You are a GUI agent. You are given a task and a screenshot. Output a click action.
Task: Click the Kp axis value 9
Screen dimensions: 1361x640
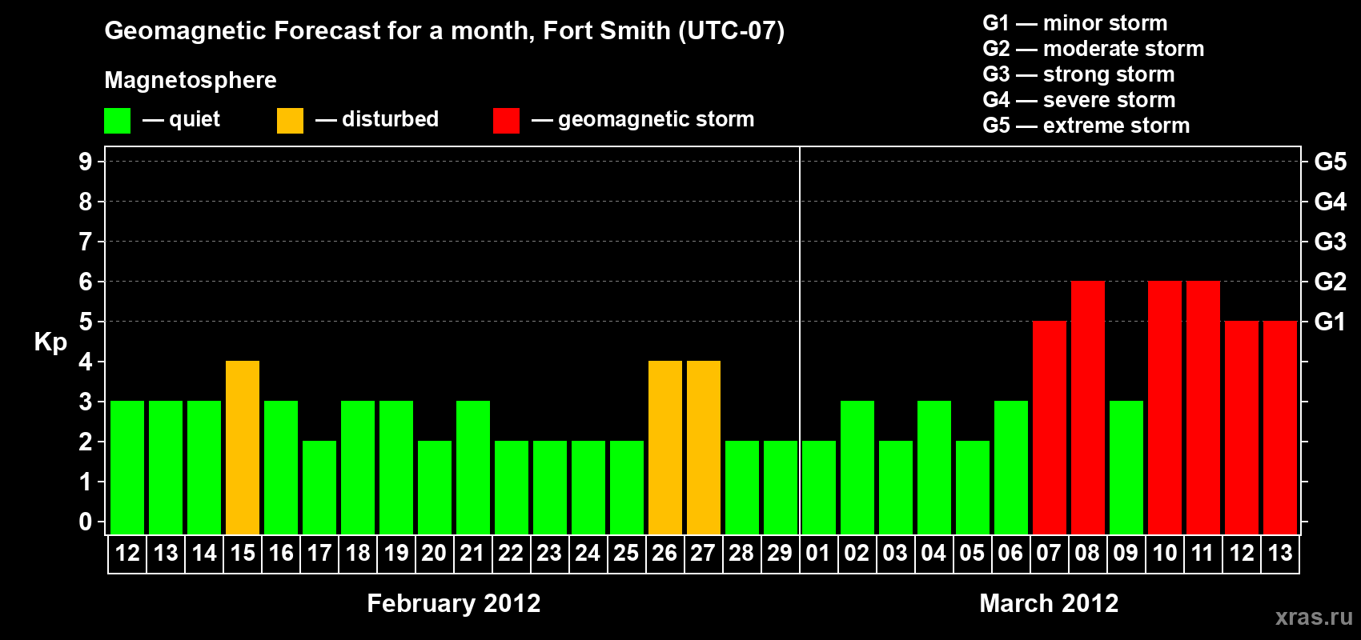(x=86, y=162)
